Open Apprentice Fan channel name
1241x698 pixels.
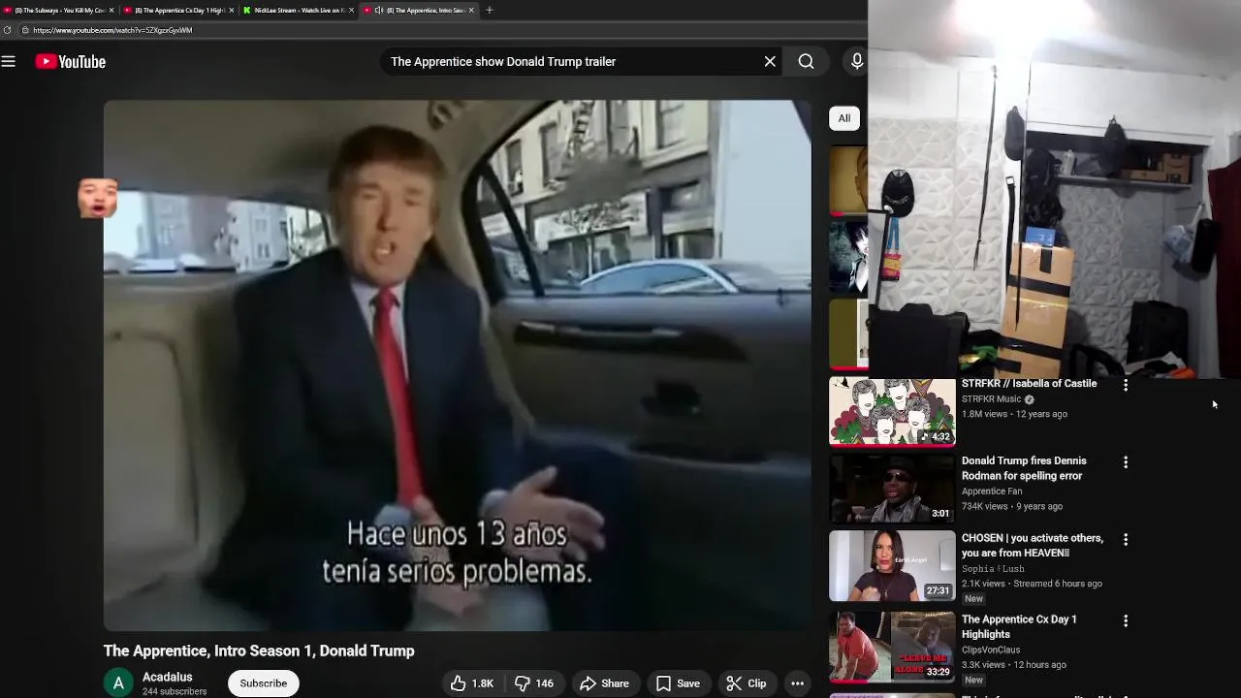click(992, 492)
